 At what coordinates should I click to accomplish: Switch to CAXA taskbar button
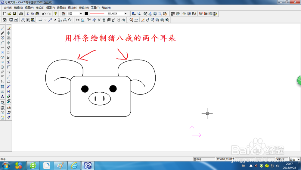[88, 165]
